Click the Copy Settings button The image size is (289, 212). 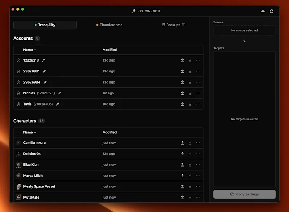click(245, 194)
